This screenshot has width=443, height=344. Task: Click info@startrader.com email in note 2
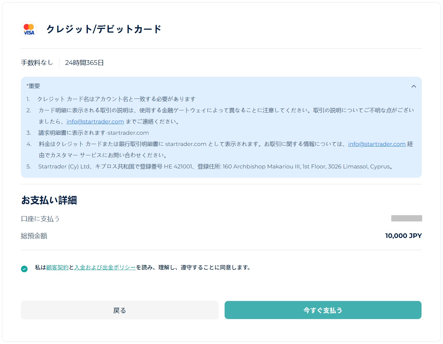[95, 122]
